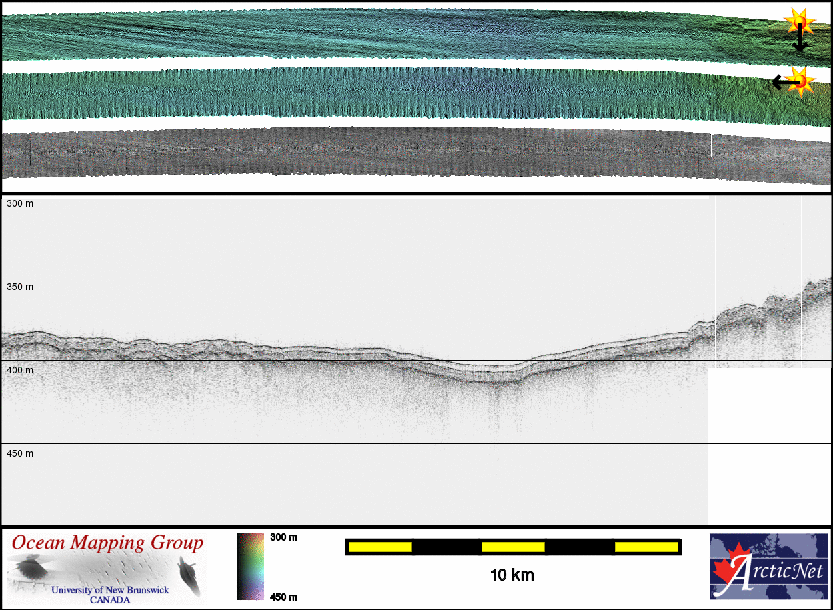The width and height of the screenshot is (833, 610).
Task: Click the first yellow segment of scale bar
Action: [x=380, y=547]
